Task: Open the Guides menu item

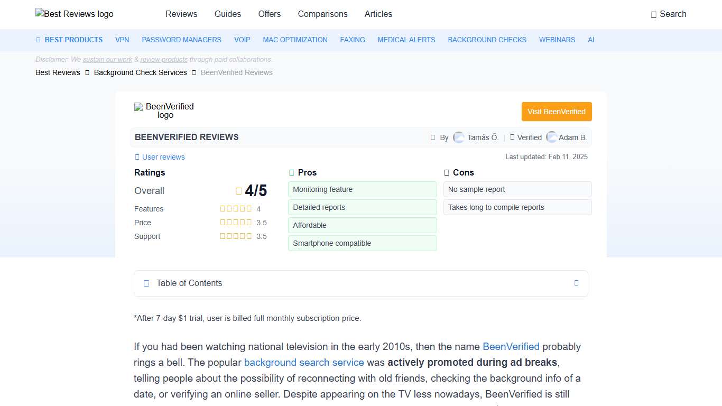Action: coord(227,14)
